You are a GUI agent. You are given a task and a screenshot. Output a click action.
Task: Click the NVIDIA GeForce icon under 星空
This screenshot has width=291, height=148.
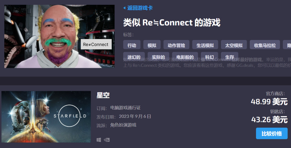coord(107,140)
